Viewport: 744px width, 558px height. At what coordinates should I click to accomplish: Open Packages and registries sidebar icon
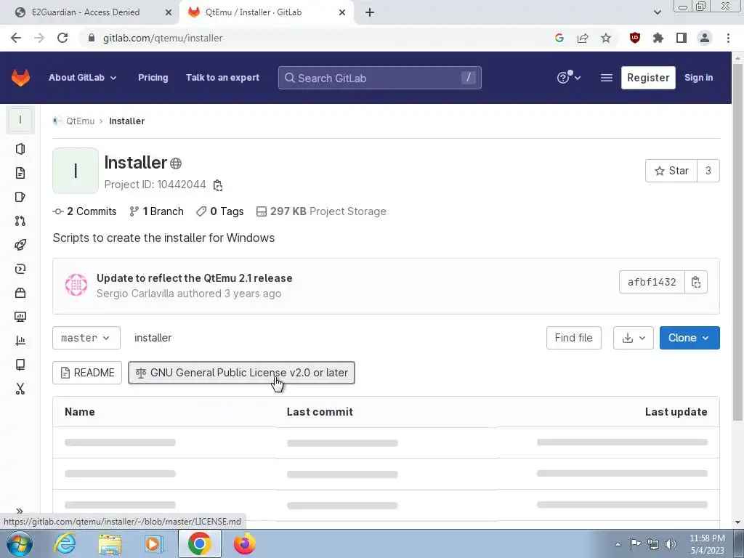(20, 293)
